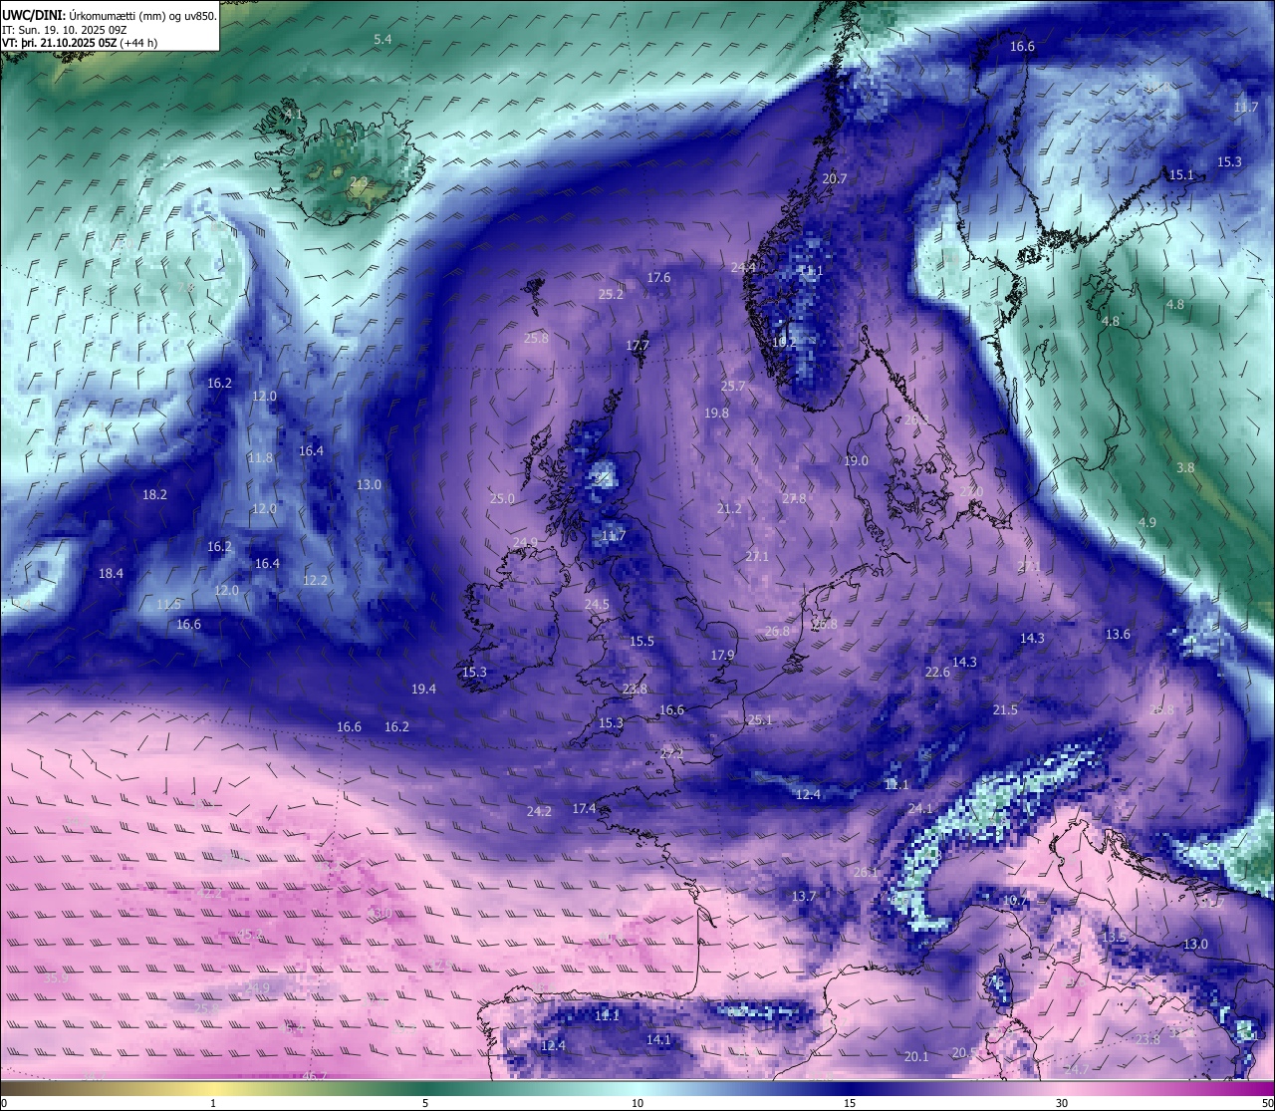Select the 23.8 value over Wales

point(635,689)
